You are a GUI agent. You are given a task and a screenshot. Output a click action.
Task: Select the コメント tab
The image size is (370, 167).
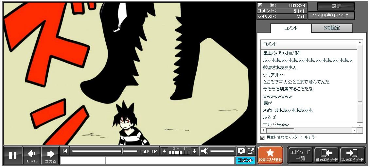291,28
